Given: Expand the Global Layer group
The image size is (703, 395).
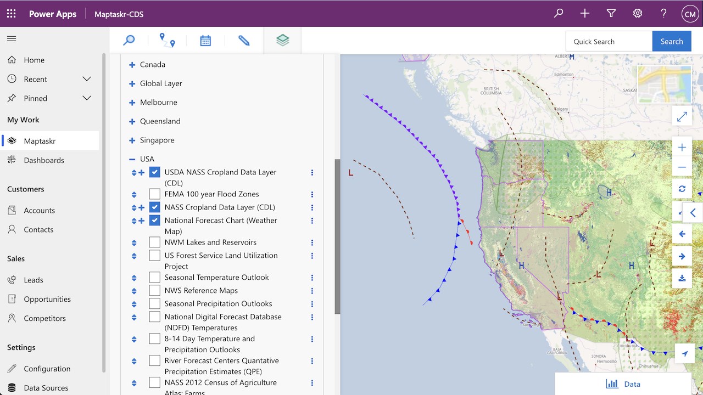Looking at the screenshot, I should [132, 83].
